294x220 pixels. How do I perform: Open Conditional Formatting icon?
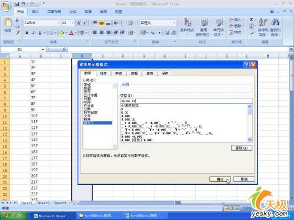[x=187, y=22]
